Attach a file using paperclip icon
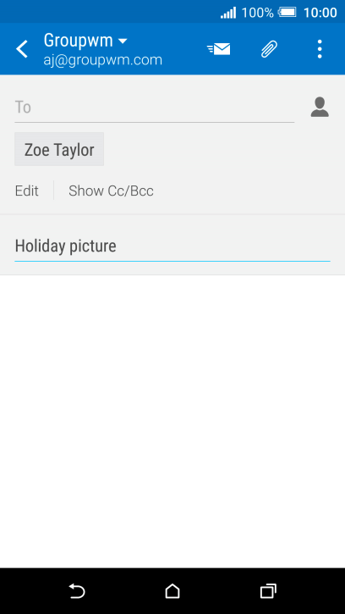345x614 pixels. click(269, 49)
